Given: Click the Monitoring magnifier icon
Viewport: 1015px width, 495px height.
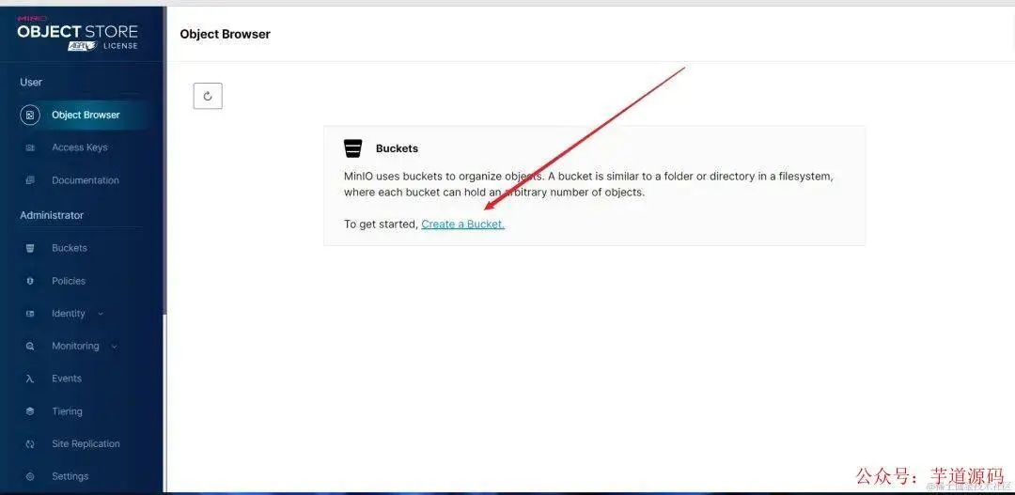Looking at the screenshot, I should 30,347.
